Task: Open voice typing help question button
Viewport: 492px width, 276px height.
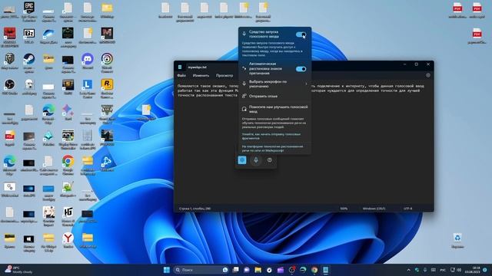Action: point(270,160)
